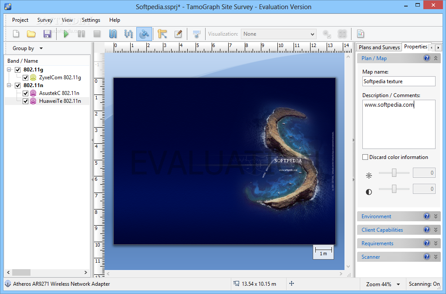Click the Atheros adapter status icon
The width and height of the screenshot is (446, 294).
(8, 284)
